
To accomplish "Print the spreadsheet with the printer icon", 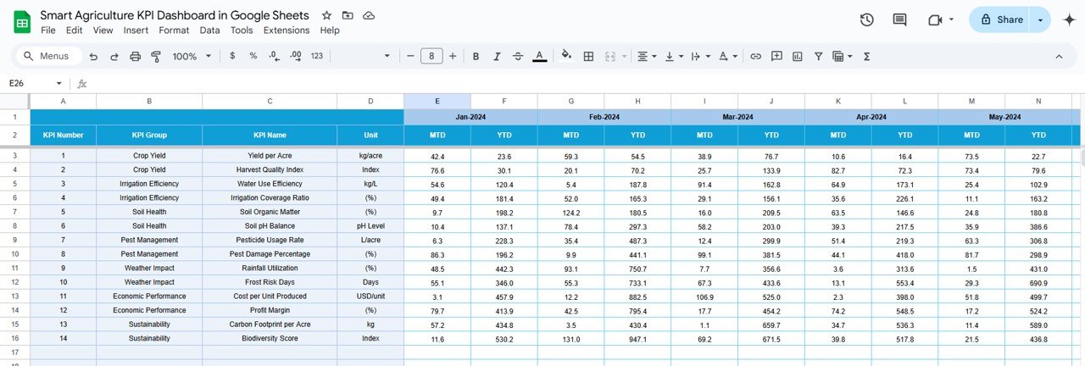I will 135,56.
